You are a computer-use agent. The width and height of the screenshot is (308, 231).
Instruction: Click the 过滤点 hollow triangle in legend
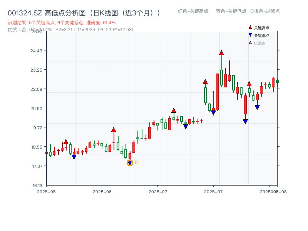(x=250, y=43)
